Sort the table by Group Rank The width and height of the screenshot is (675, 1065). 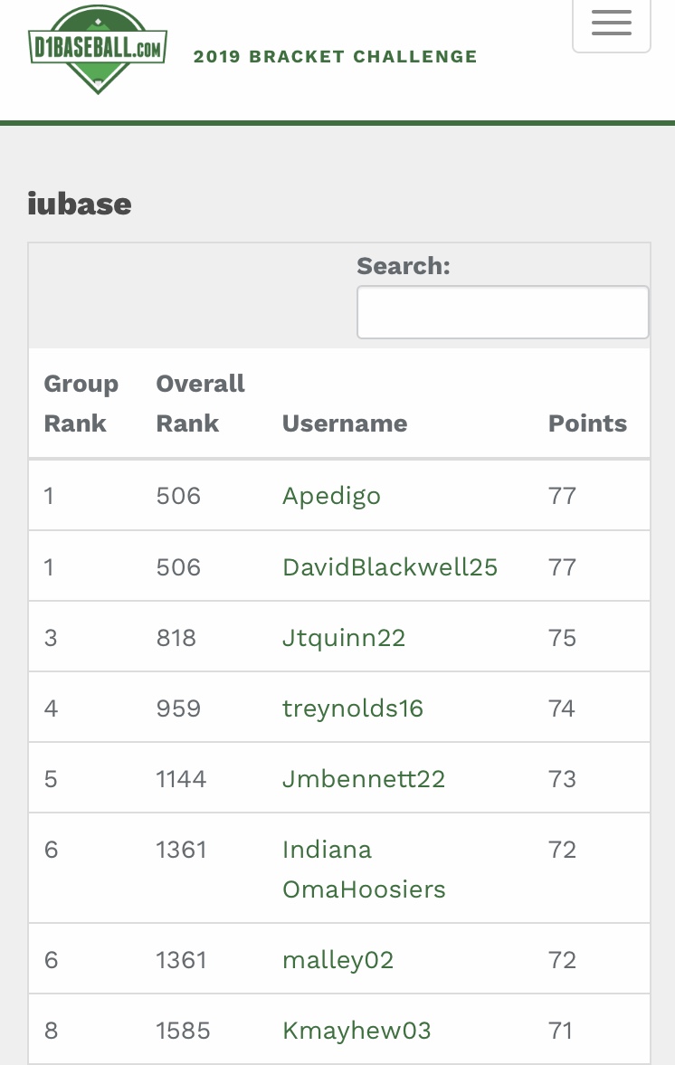81,404
